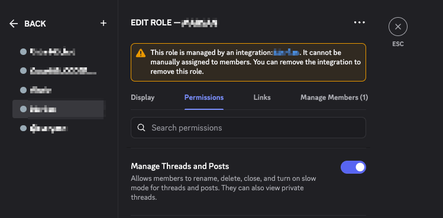443x218 pixels.
Task: Click the plus icon to create role
Action: [104, 23]
